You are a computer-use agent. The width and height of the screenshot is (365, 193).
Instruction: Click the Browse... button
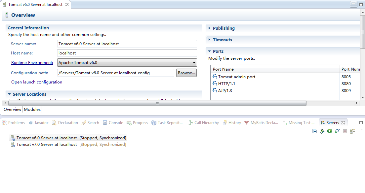click(186, 73)
